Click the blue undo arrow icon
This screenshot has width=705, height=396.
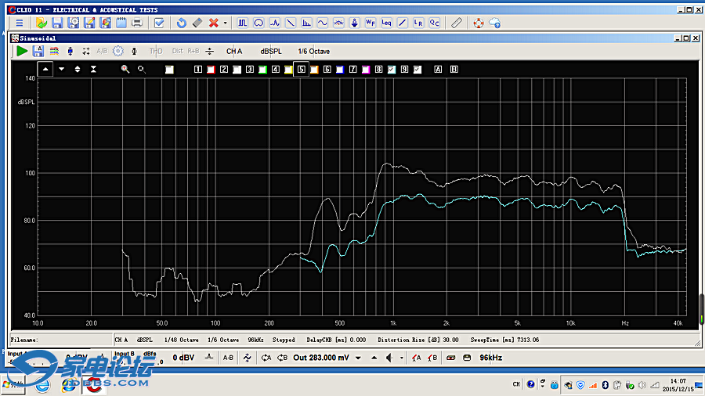click(x=182, y=23)
